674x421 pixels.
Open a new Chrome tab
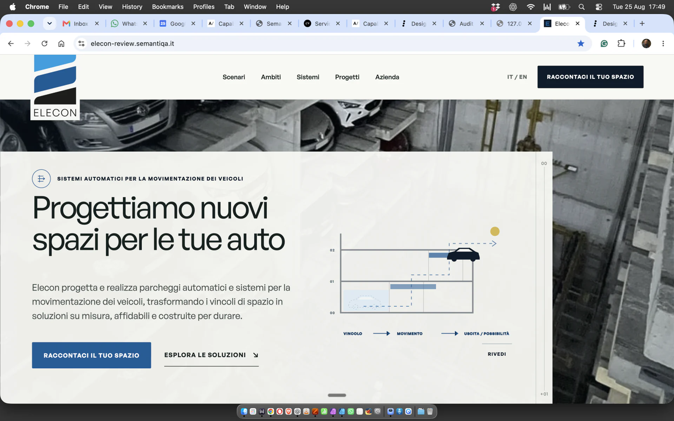(642, 24)
